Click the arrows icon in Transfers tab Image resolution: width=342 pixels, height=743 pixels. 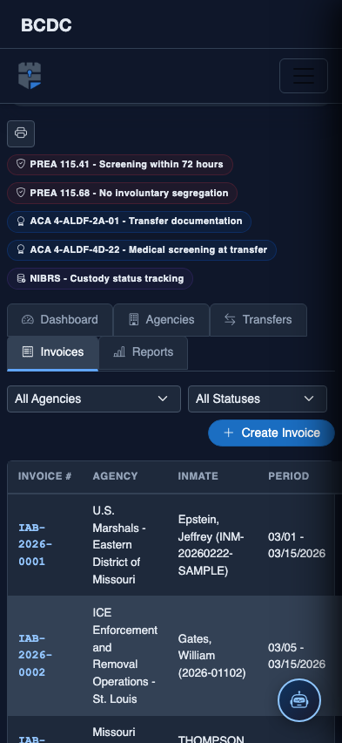[x=230, y=319]
